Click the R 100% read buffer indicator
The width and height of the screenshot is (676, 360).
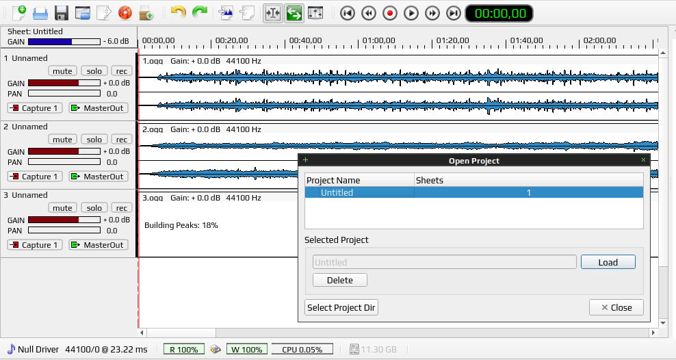tap(183, 349)
